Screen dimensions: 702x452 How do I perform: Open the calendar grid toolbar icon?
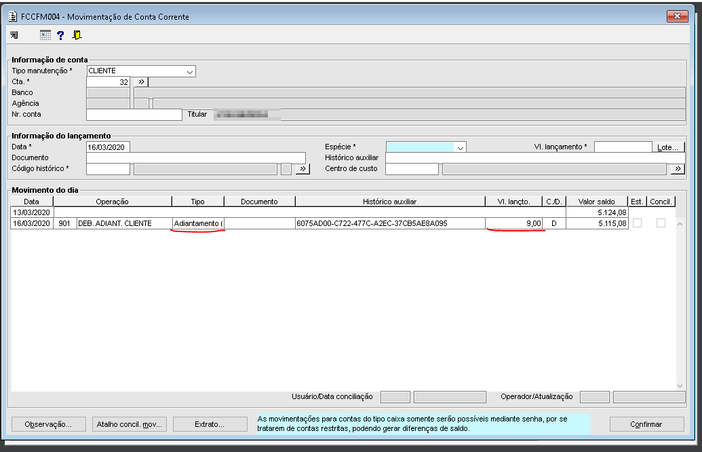45,35
